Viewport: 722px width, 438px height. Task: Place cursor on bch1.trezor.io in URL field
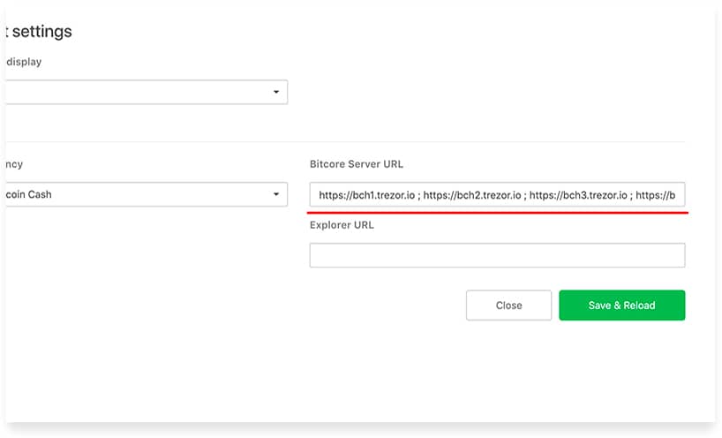pos(384,195)
